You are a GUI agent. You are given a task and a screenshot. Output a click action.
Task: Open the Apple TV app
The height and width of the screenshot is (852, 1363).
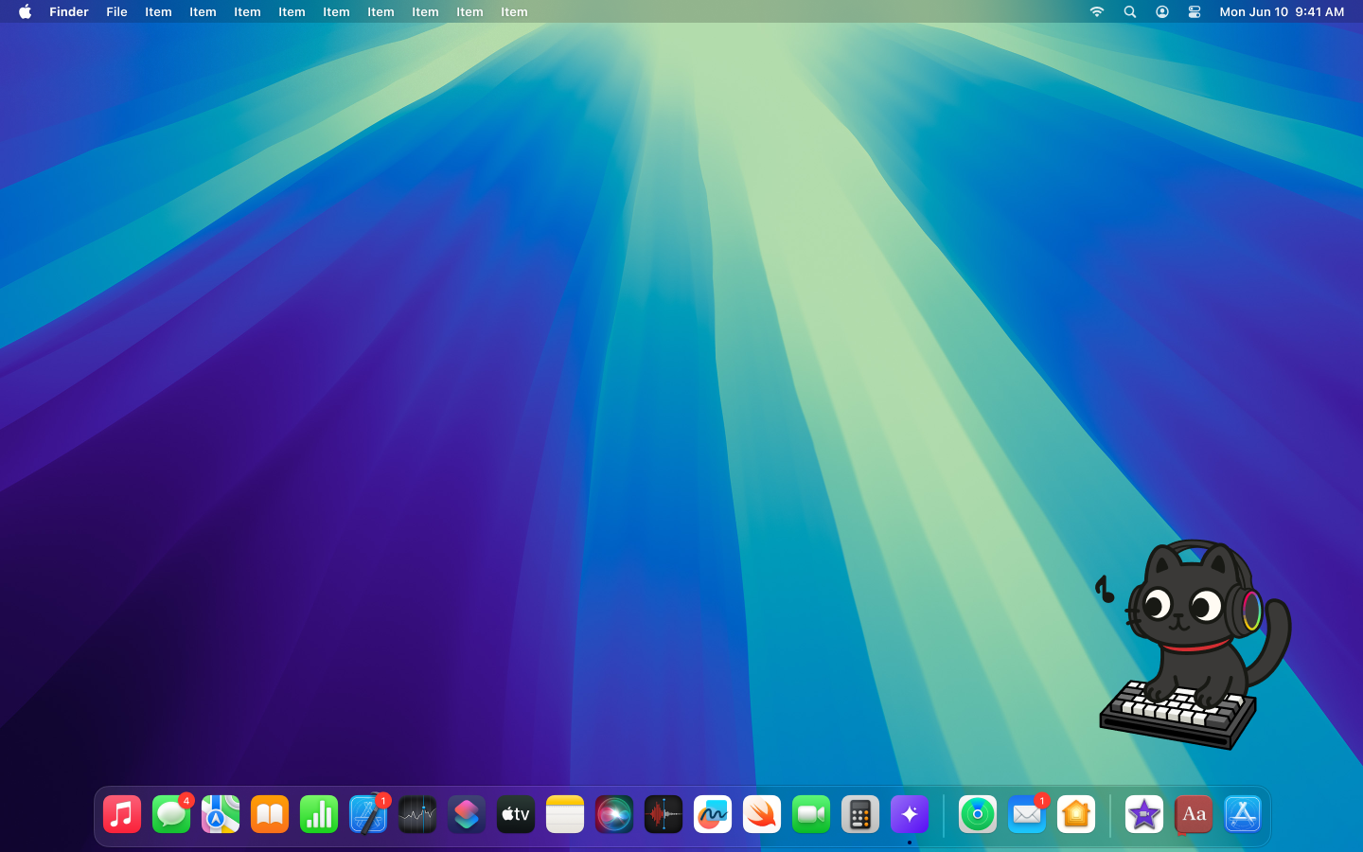pos(516,814)
